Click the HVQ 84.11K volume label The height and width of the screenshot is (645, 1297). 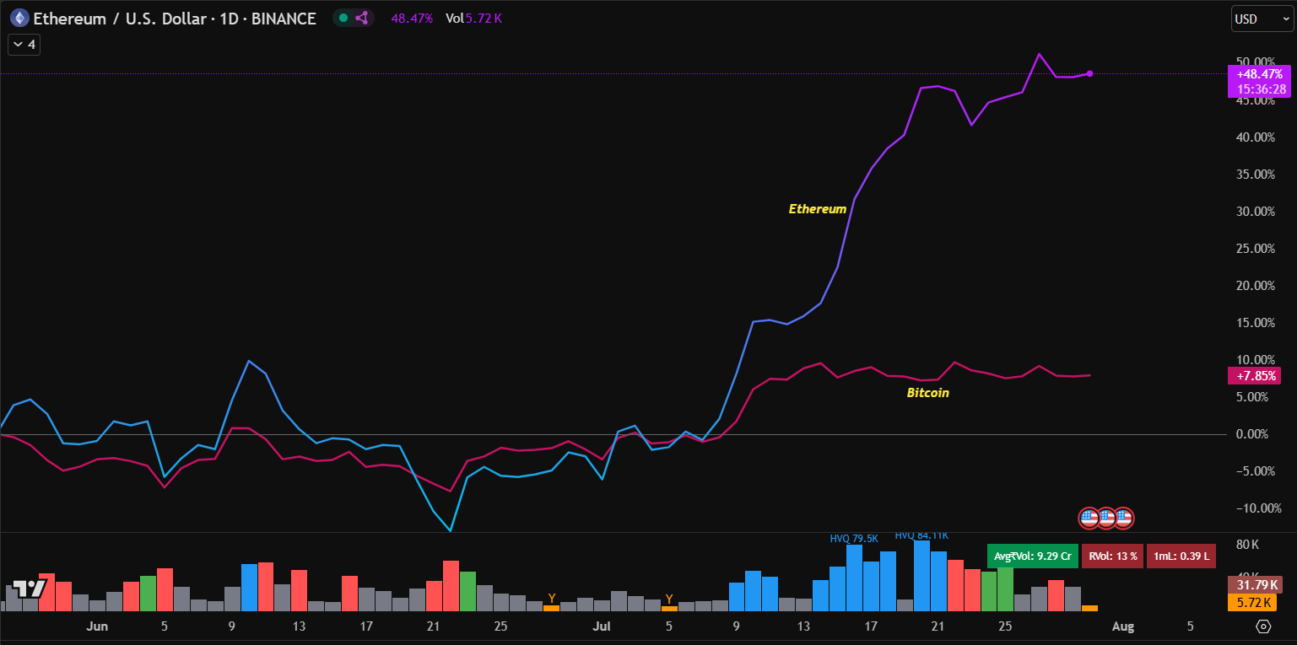921,535
